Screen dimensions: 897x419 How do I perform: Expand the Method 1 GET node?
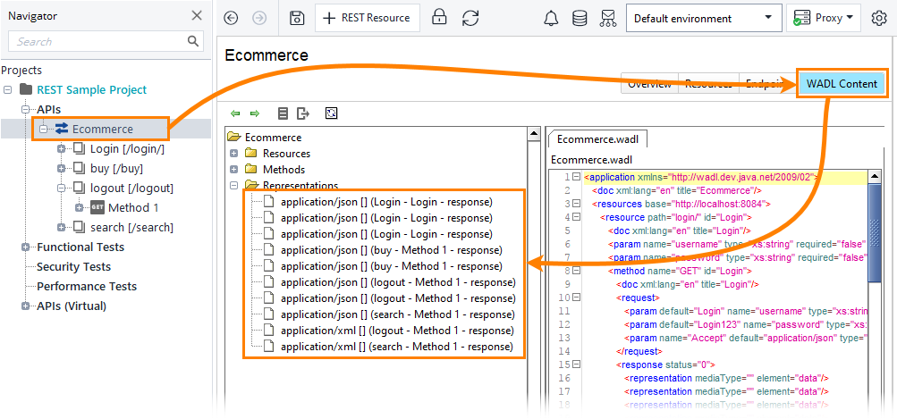click(79, 207)
